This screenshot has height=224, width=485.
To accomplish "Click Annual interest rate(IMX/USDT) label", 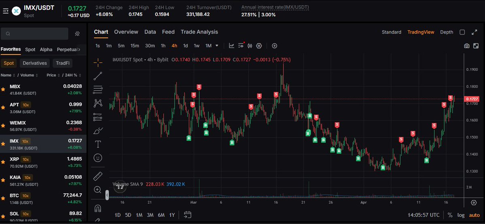I will tap(275, 7).
